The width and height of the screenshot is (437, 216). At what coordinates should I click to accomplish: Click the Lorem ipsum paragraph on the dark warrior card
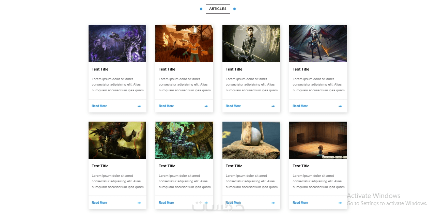118,181
